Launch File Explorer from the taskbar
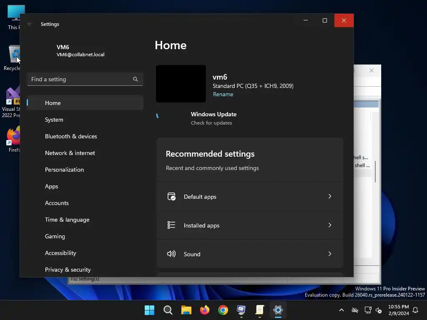This screenshot has height=320, width=427. (186, 310)
